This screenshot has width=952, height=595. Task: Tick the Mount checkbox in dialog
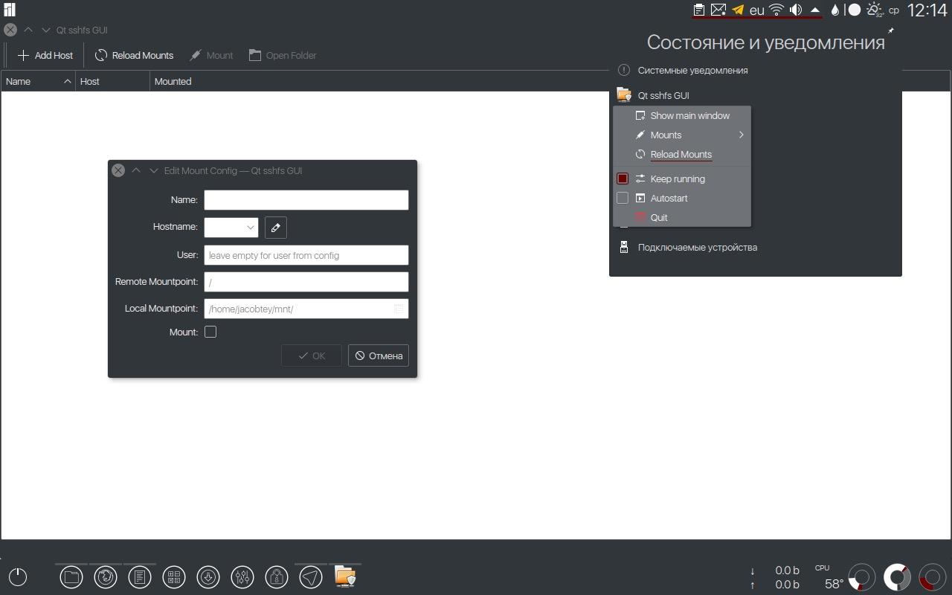click(x=210, y=332)
